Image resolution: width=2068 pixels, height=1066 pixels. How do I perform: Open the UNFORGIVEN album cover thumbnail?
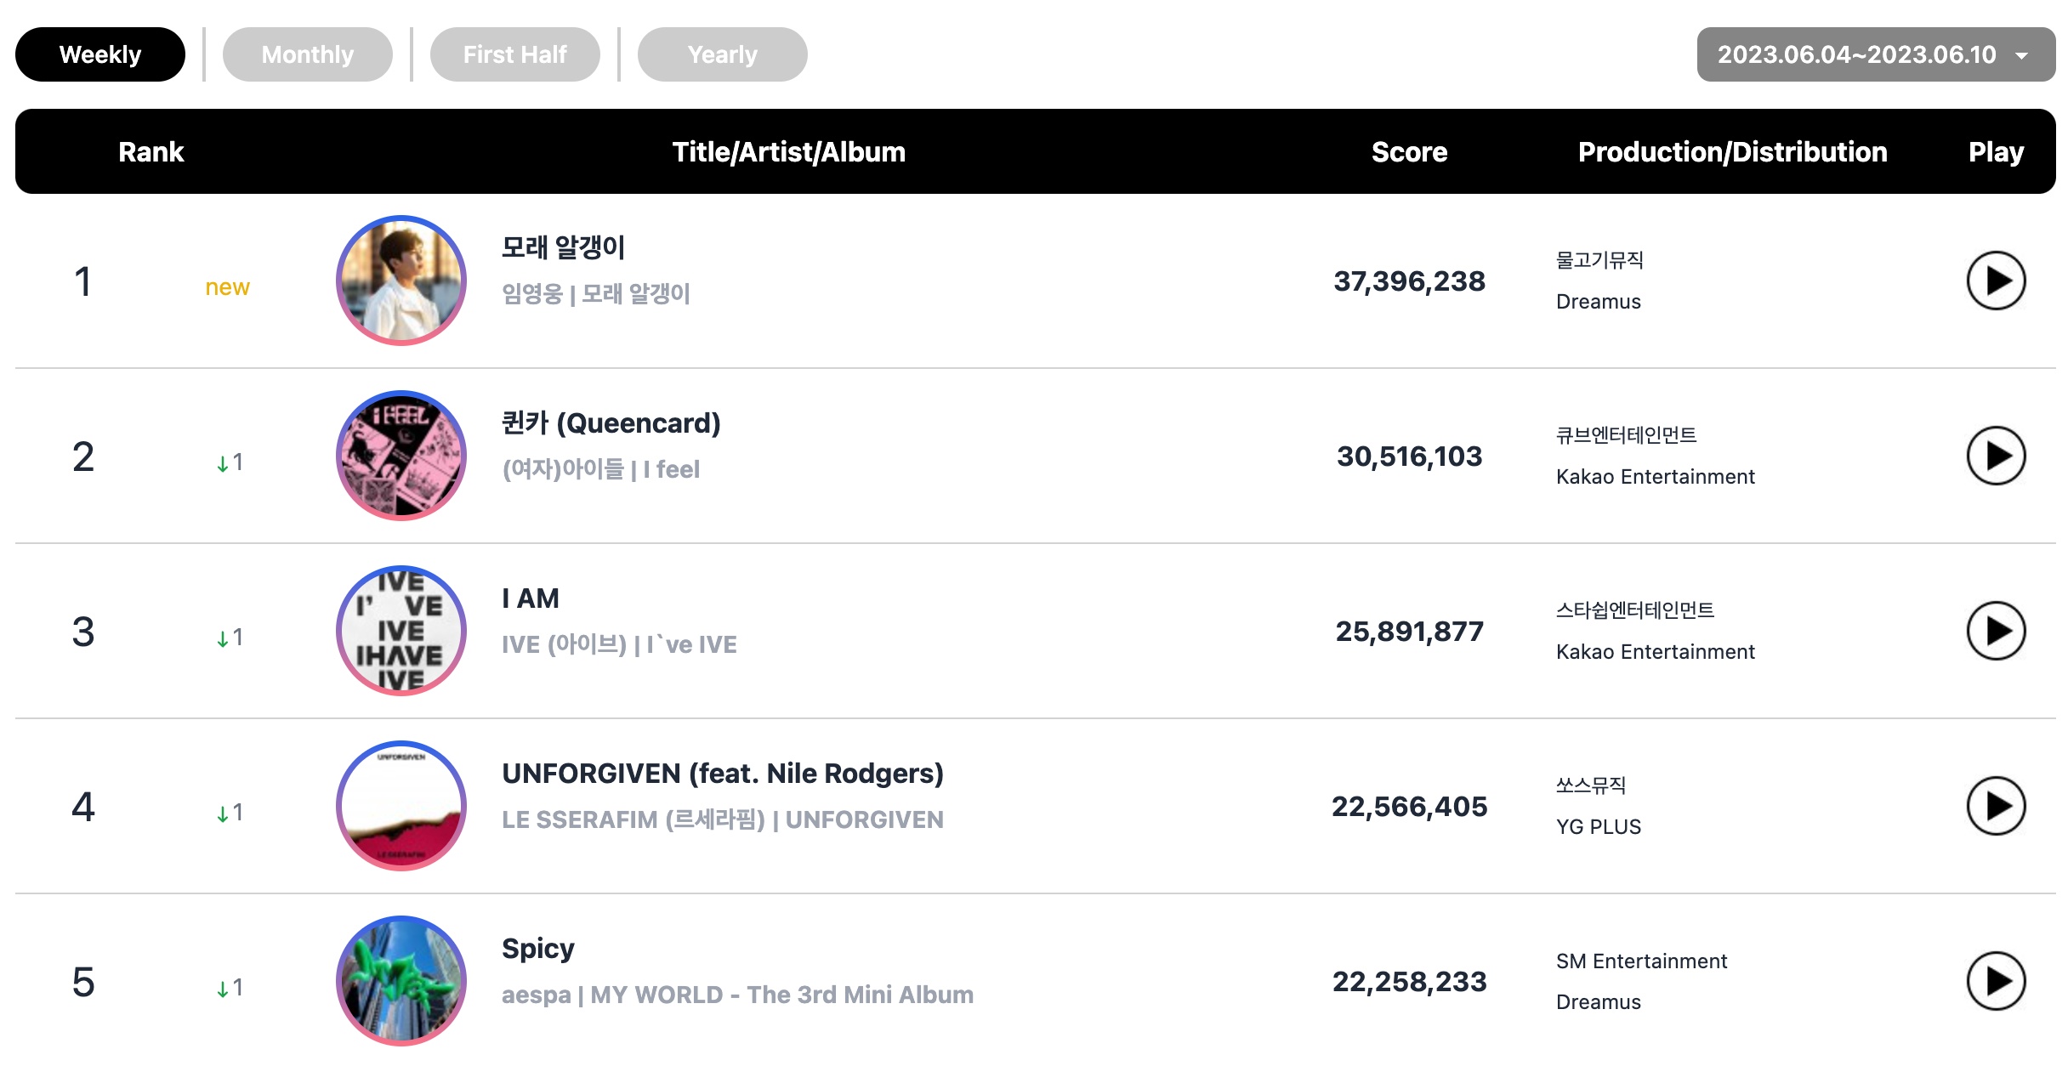(401, 806)
